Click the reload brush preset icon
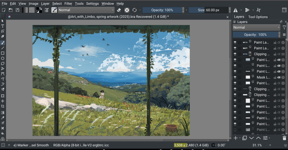The image size is (288, 150). click(x=134, y=10)
